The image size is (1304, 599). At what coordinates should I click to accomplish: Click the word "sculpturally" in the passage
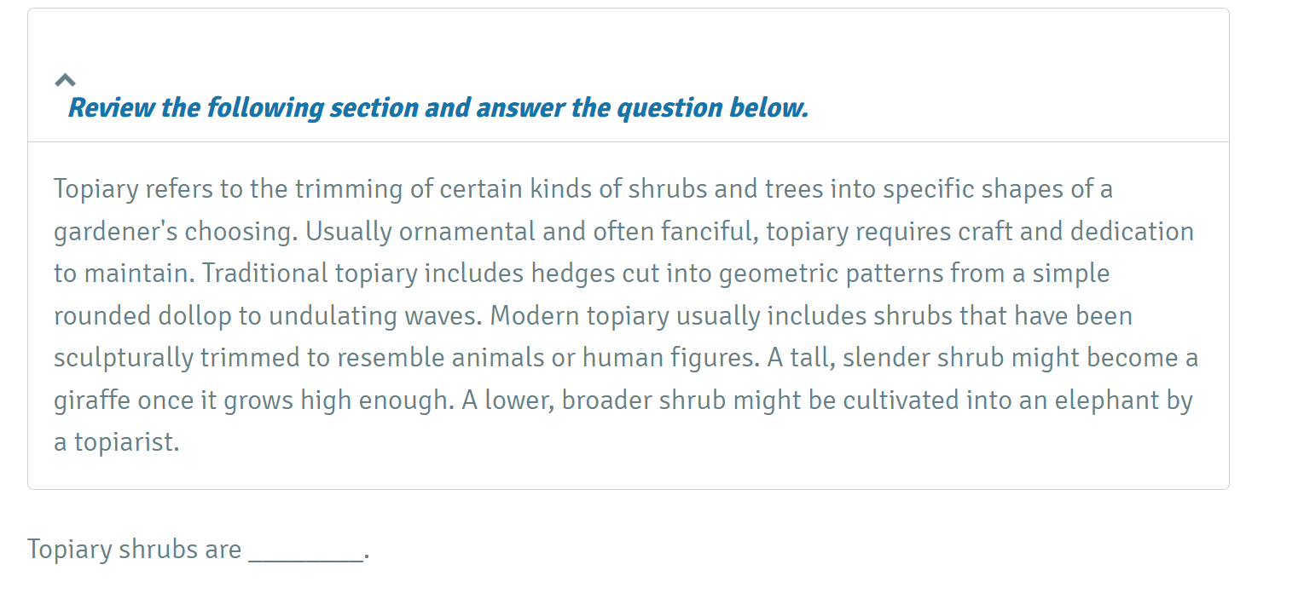pos(124,358)
